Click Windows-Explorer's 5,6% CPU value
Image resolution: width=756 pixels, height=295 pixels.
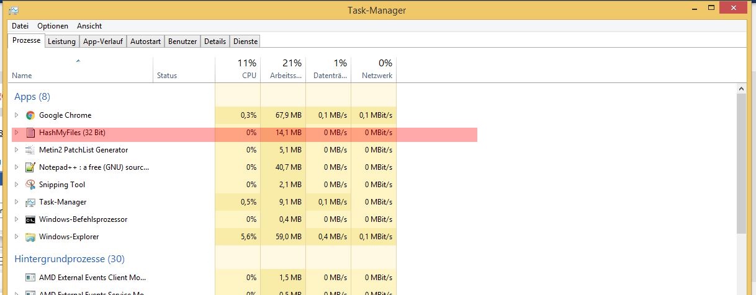(248, 237)
